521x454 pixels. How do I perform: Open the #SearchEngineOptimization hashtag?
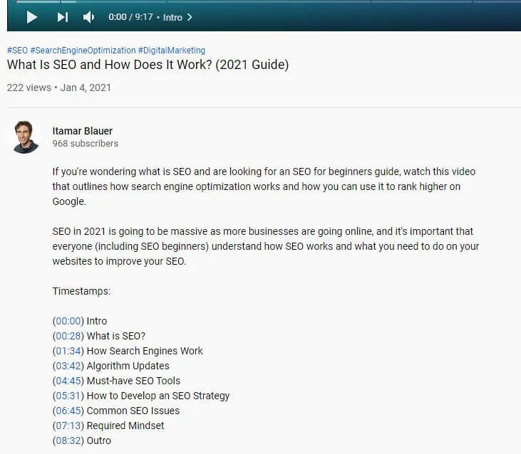[83, 51]
